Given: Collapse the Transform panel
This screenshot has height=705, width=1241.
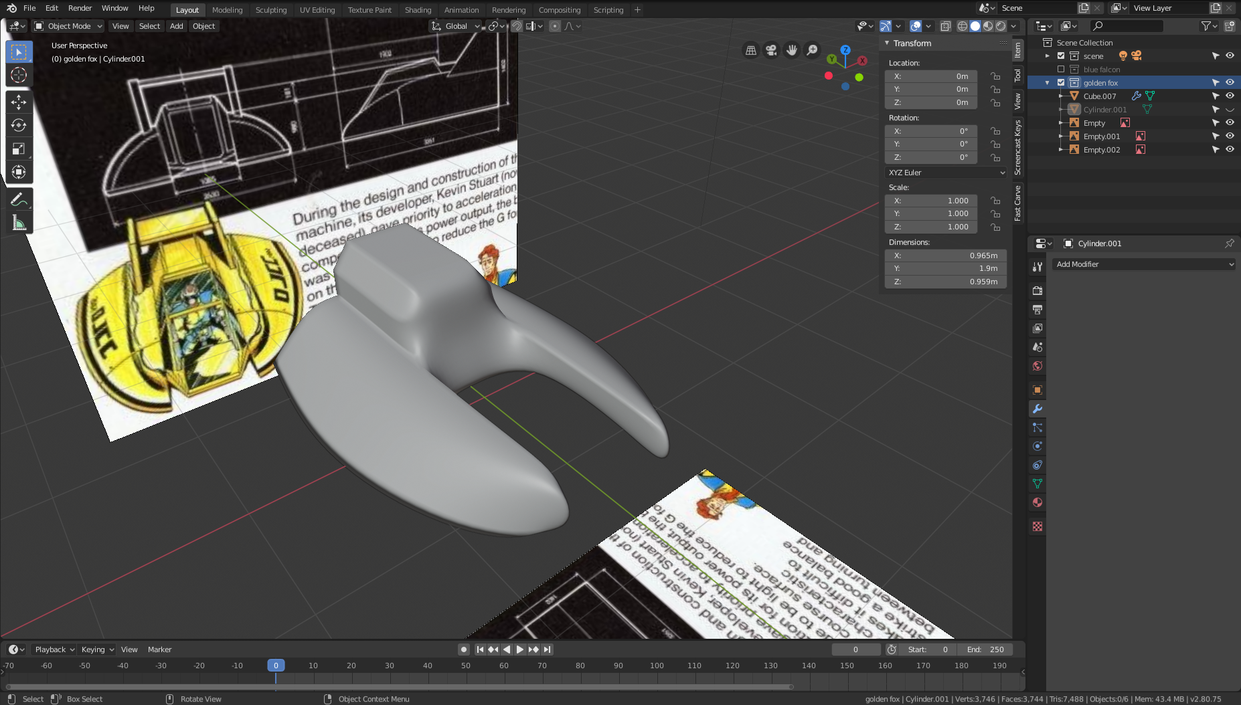Looking at the screenshot, I should tap(887, 43).
